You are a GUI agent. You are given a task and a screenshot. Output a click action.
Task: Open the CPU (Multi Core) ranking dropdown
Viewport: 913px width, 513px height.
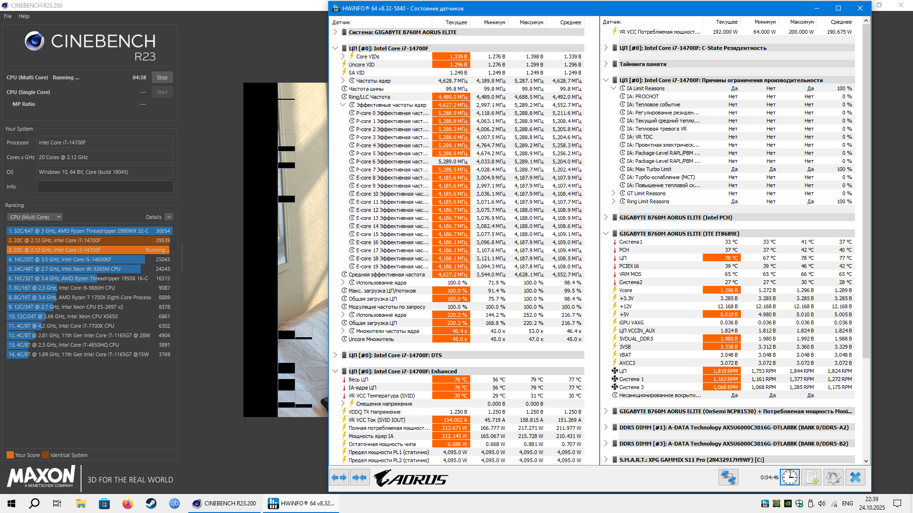[35, 217]
